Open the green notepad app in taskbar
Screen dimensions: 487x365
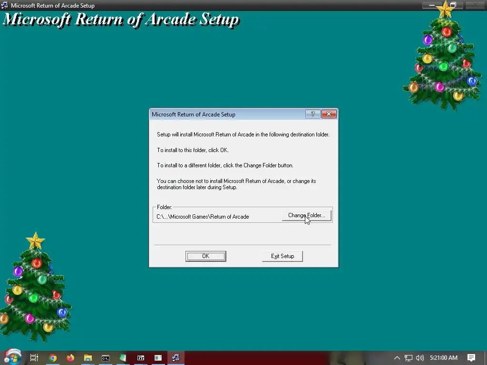123,358
